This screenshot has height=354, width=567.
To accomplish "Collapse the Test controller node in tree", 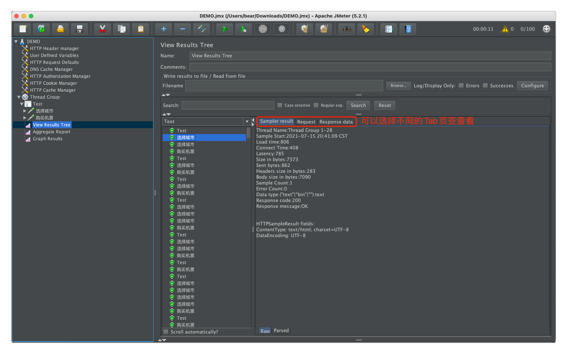I will point(22,104).
